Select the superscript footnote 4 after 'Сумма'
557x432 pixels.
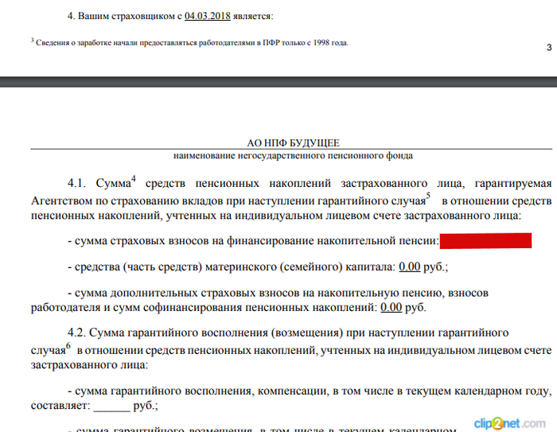click(134, 179)
